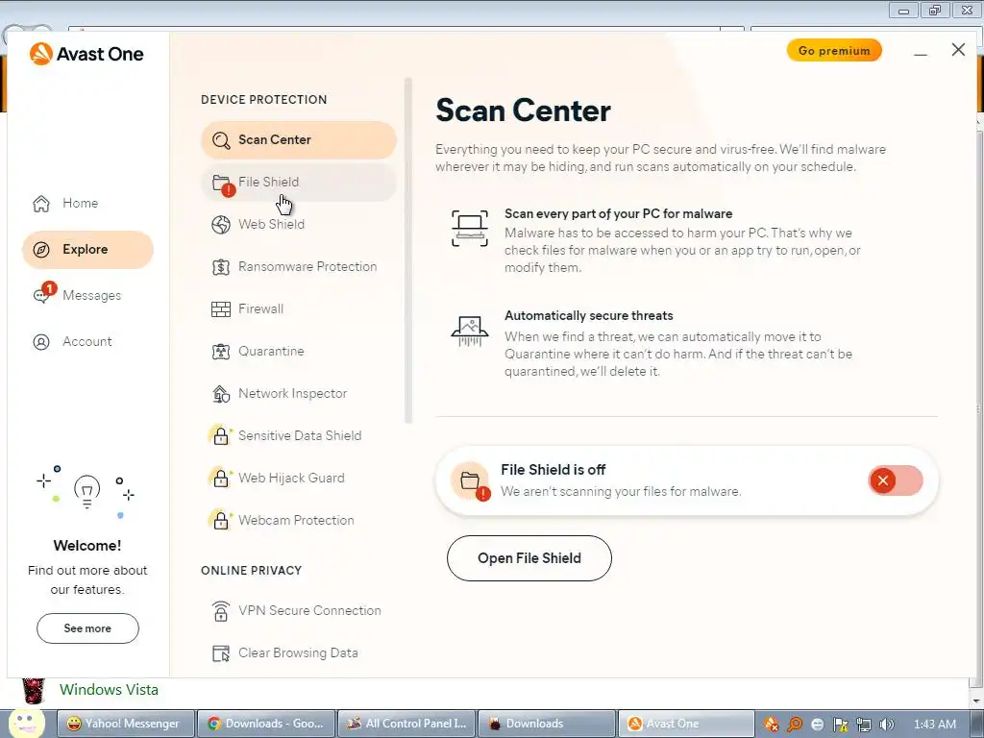Open Sensitive Data Shield premium feature
This screenshot has width=984, height=738.
pyautogui.click(x=299, y=436)
